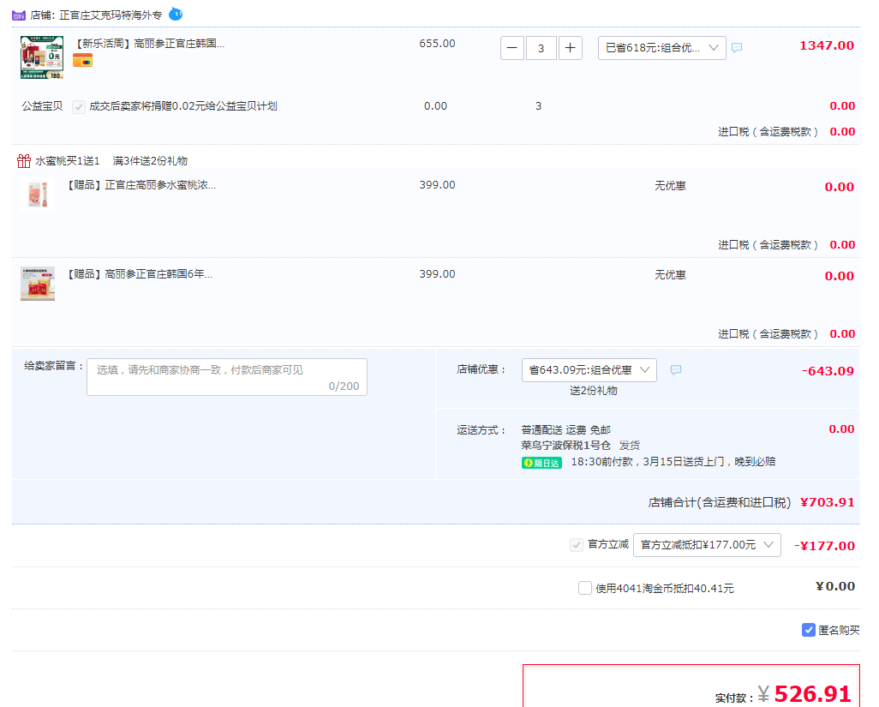Screen dimensions: 879x707
Task: Expand the 已省618元:组合优惠 dropdown
Action: pyautogui.click(x=662, y=48)
